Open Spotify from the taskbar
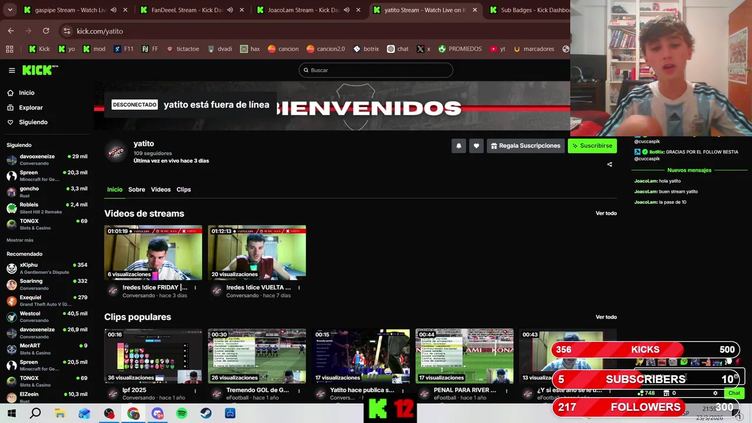Image resolution: width=752 pixels, height=423 pixels. (x=182, y=414)
